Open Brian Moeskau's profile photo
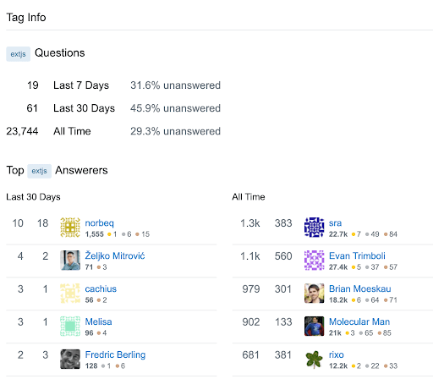The width and height of the screenshot is (433, 379). pos(315,294)
